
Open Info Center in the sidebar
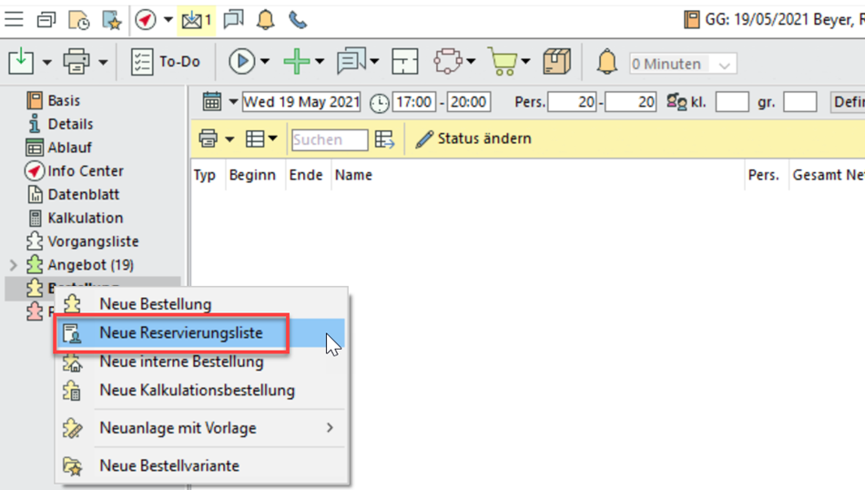tap(85, 171)
